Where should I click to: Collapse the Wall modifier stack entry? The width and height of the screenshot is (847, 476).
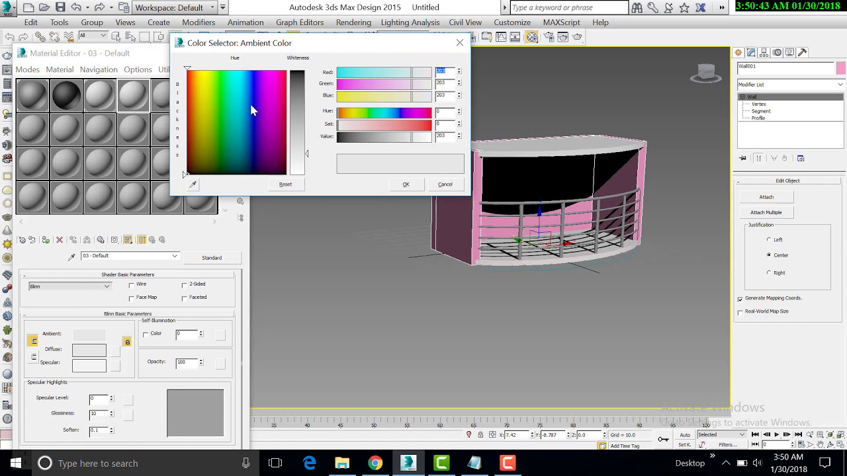[x=742, y=97]
